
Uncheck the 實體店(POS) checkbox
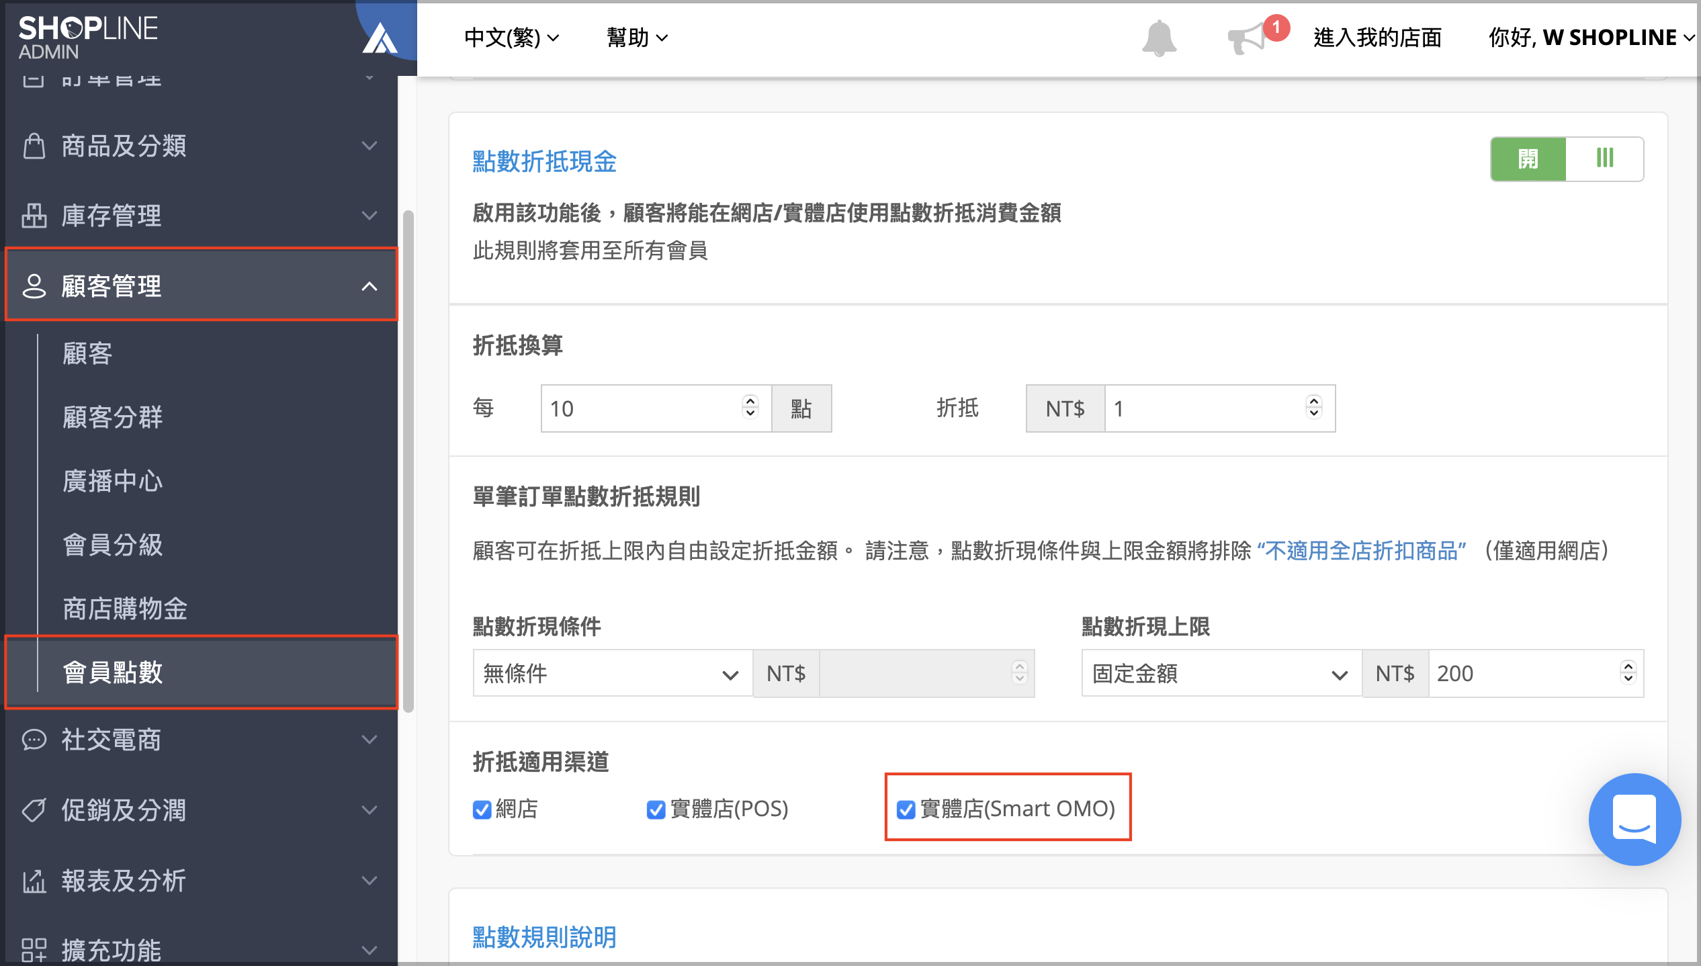656,809
